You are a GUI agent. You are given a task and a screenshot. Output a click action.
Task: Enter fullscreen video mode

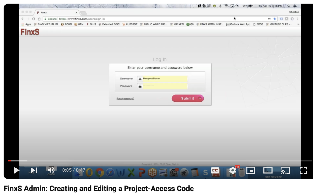click(303, 170)
